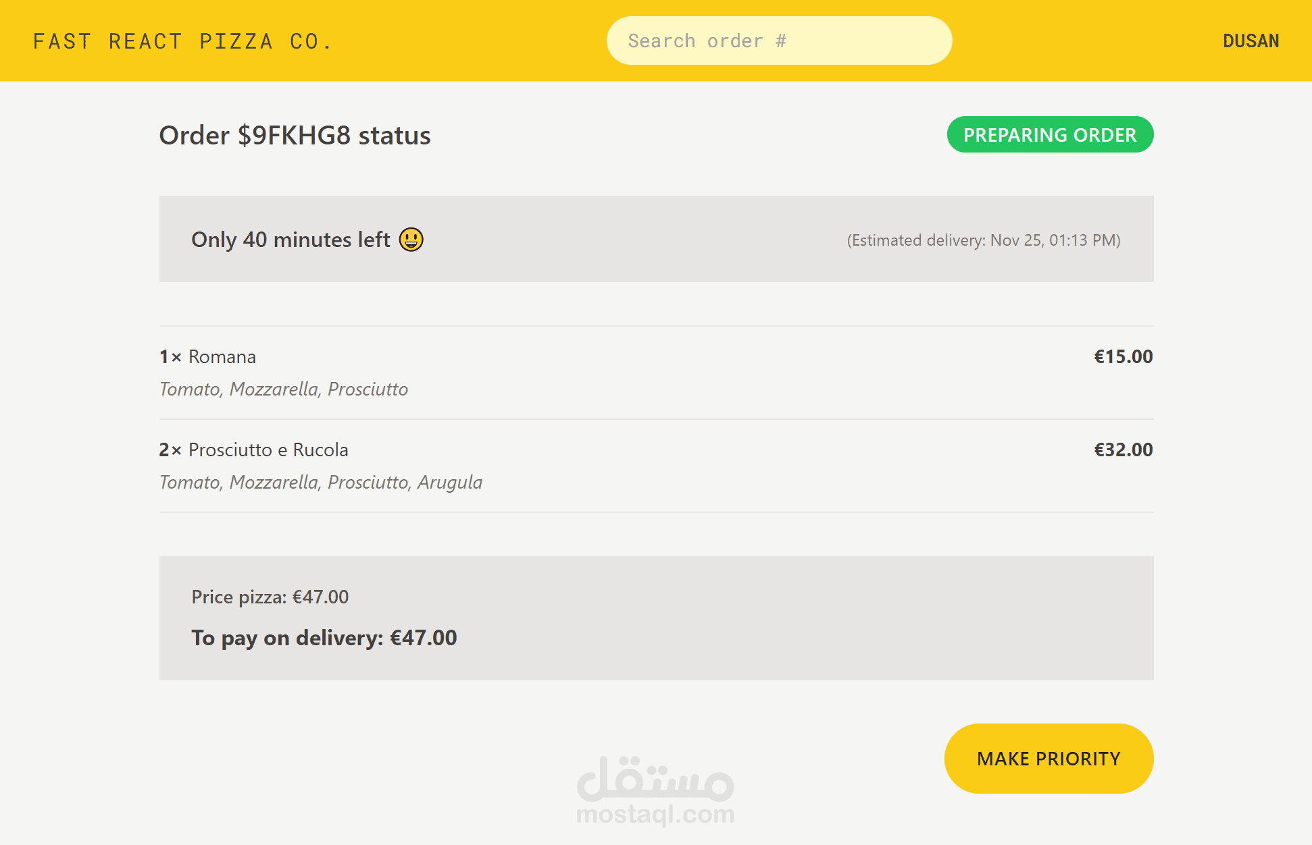This screenshot has width=1312, height=845.
Task: Click the Romana ingredients line
Action: point(284,389)
